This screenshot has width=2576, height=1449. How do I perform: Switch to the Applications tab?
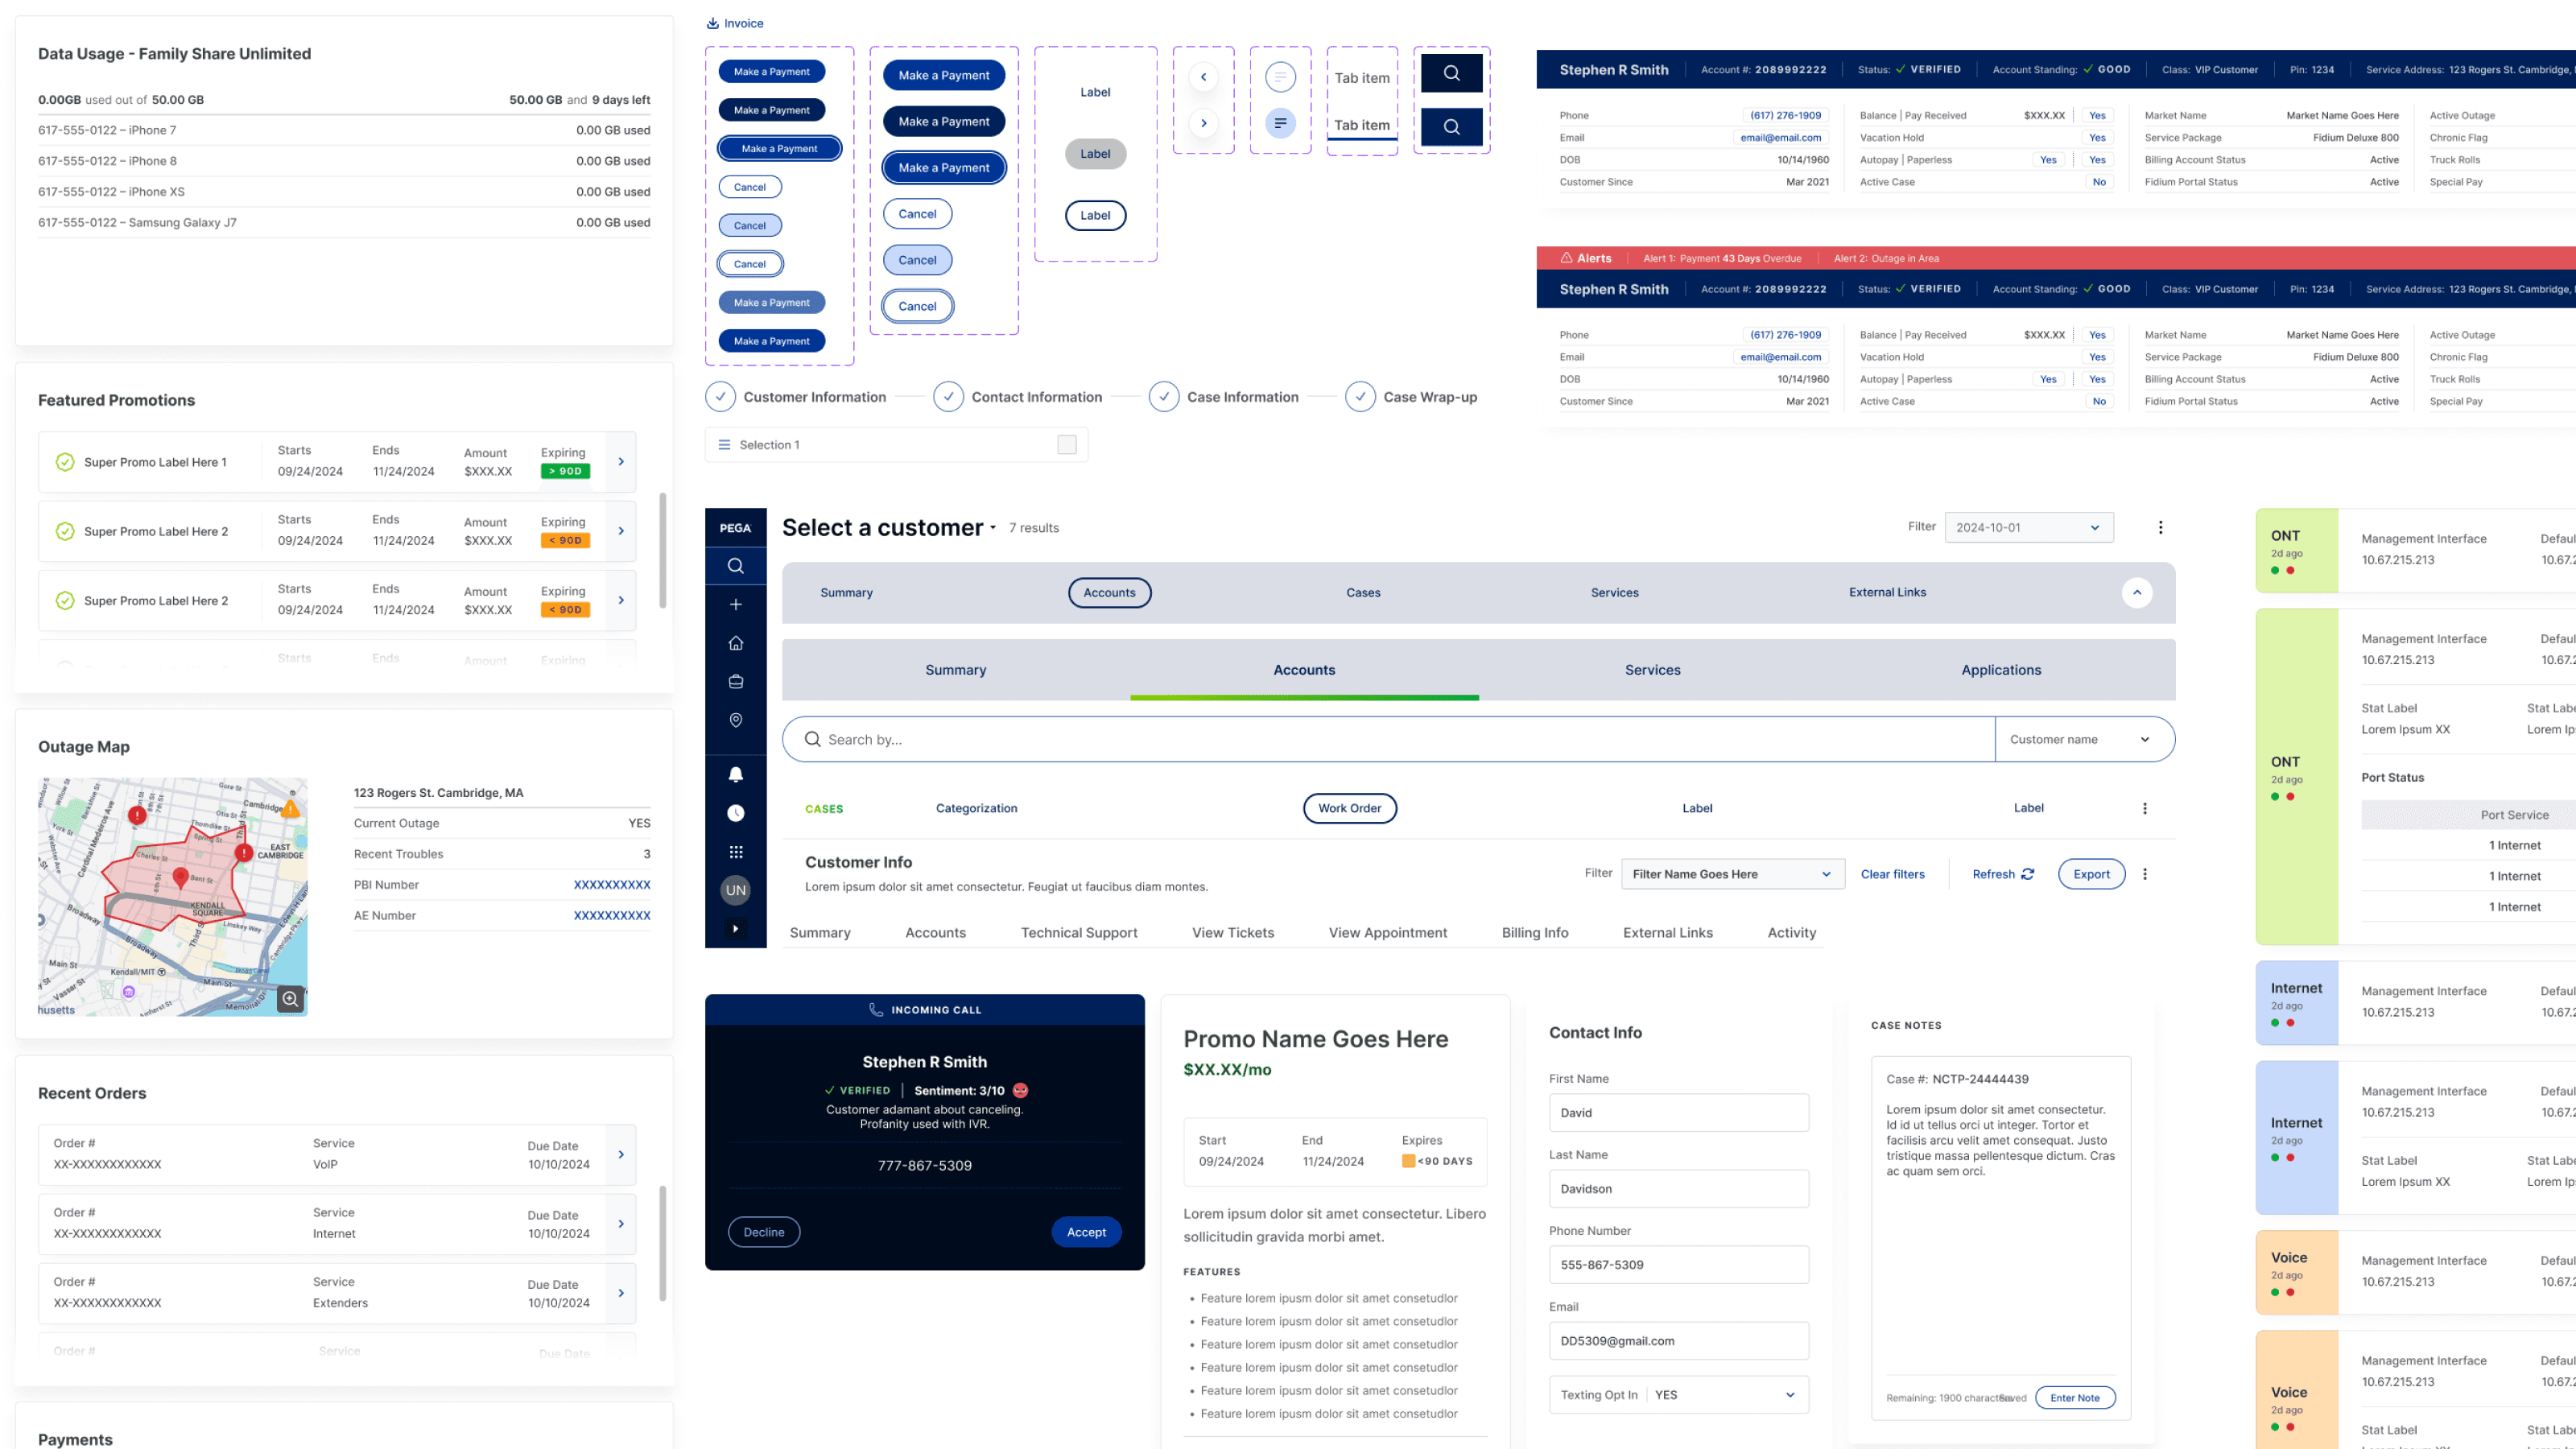click(x=2000, y=670)
